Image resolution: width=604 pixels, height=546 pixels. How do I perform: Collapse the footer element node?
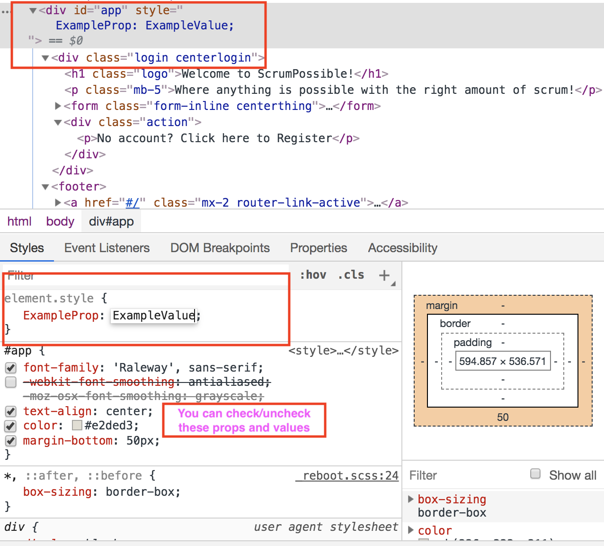(x=45, y=187)
